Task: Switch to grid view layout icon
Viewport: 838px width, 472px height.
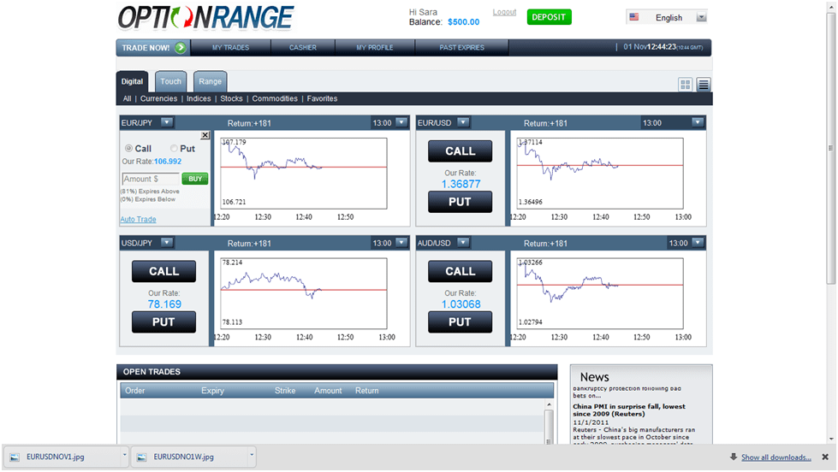Action: [685, 85]
